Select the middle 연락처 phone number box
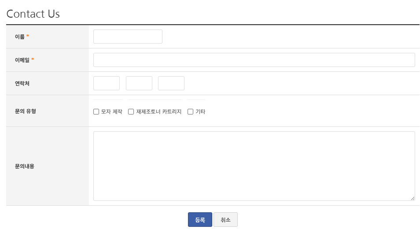Image resolution: width=420 pixels, height=233 pixels. [x=139, y=83]
